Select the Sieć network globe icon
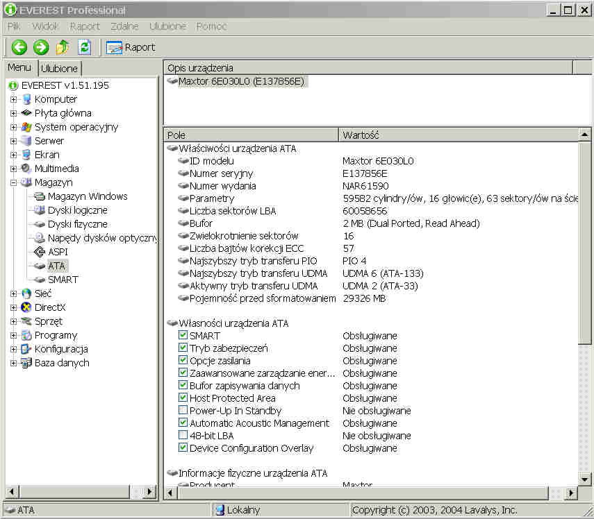Viewport: 594px width, 519px height. click(26, 293)
